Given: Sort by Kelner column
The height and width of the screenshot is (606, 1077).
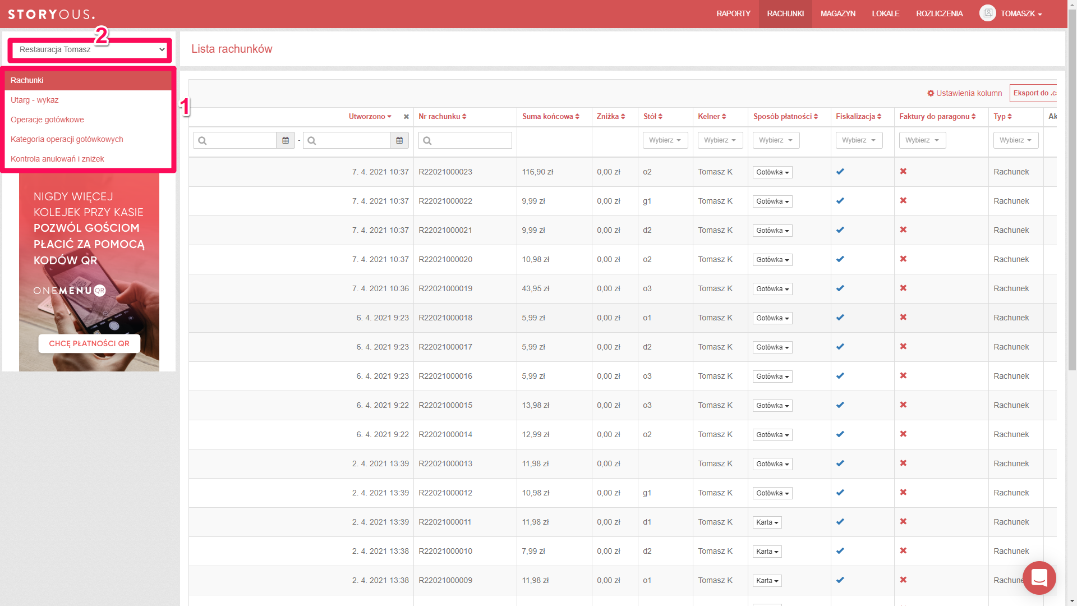Looking at the screenshot, I should [x=712, y=116].
